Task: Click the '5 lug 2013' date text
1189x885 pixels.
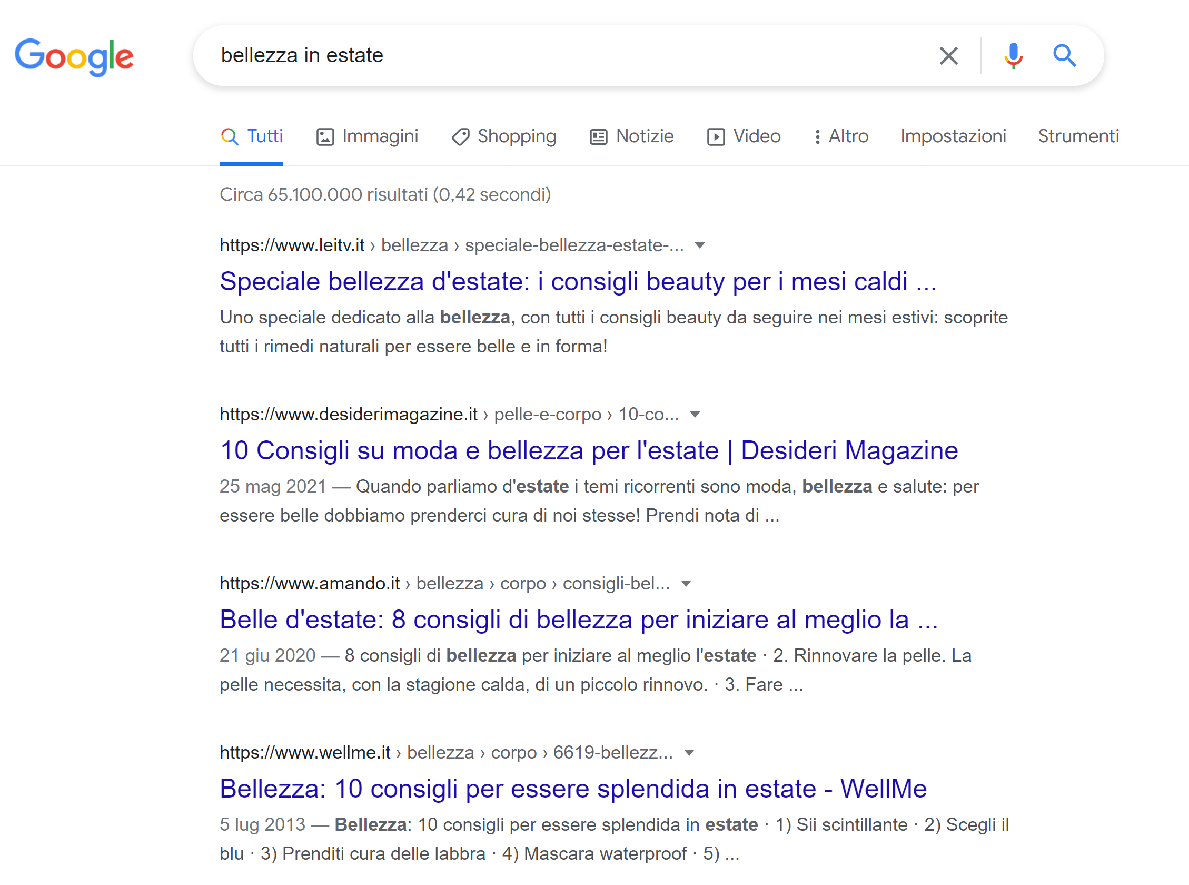Action: coord(262,825)
